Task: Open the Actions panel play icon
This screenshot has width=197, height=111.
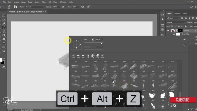Action: [x=163, y=19]
